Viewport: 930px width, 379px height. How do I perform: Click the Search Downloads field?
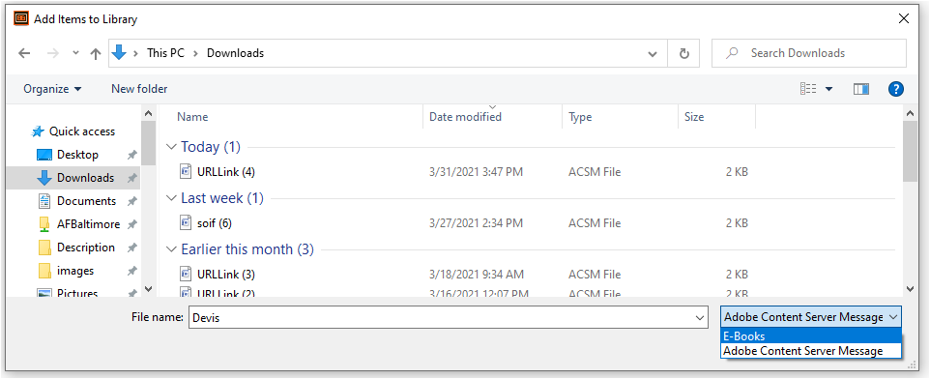[x=809, y=53]
